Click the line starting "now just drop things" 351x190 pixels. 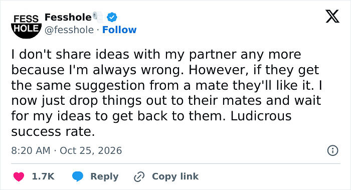(x=166, y=101)
